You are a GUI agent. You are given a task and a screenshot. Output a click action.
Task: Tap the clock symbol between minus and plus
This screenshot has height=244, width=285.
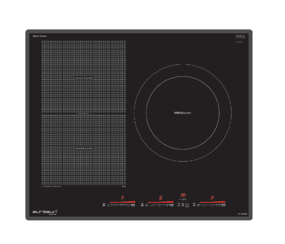click(x=183, y=200)
